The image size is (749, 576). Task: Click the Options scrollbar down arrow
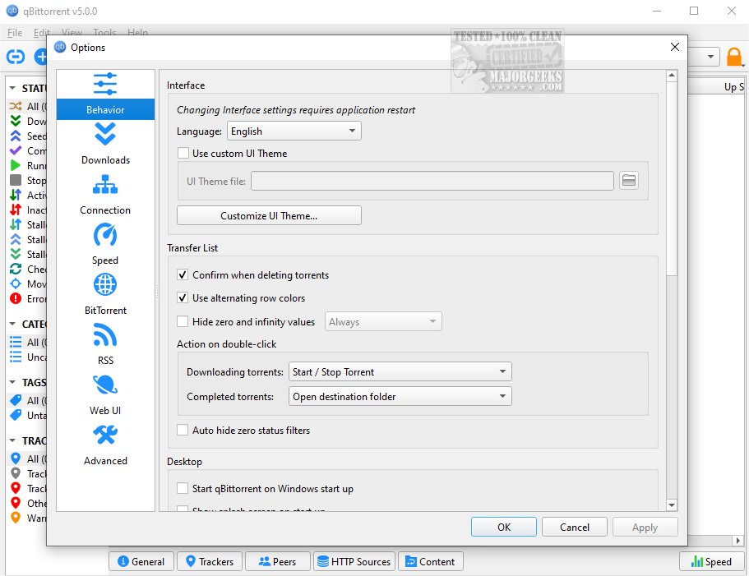pyautogui.click(x=672, y=505)
